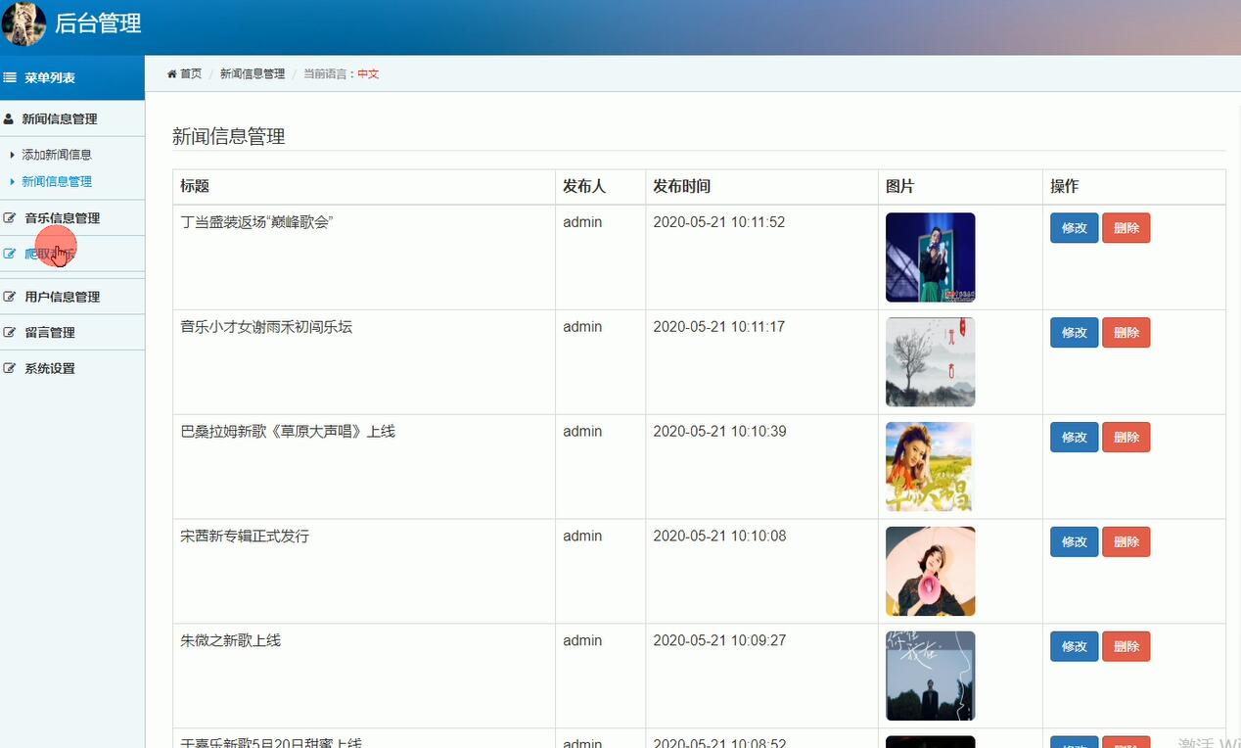The width and height of the screenshot is (1241, 748).
Task: Click 修改 for 宋茜新专辑正式发行 row
Action: (1075, 542)
